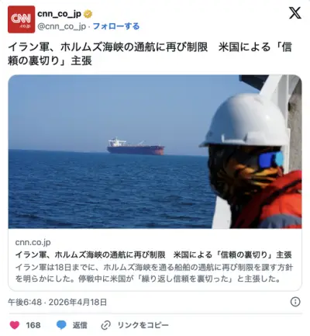
Task: Open the X logo link
Action: click(x=295, y=13)
